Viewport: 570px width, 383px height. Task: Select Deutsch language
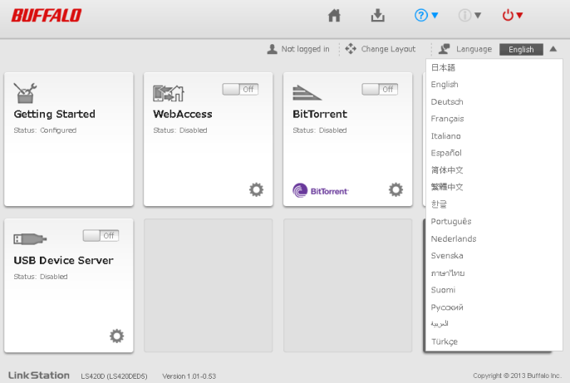tap(494, 101)
